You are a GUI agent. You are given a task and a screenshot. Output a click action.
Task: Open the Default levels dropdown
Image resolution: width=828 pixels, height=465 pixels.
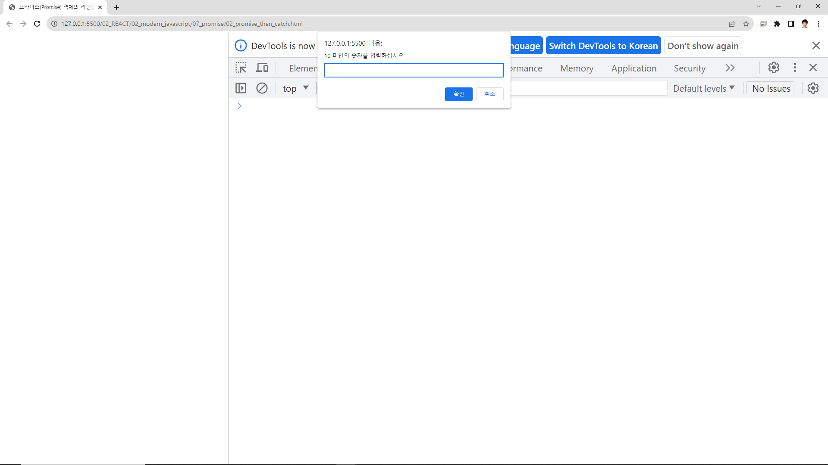703,88
